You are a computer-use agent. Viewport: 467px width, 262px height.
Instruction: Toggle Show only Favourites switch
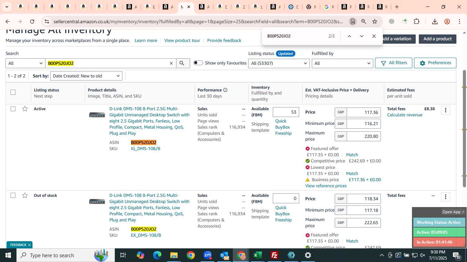click(x=198, y=63)
